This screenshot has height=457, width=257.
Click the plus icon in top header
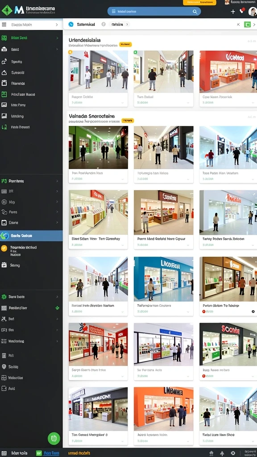pyautogui.click(x=233, y=12)
